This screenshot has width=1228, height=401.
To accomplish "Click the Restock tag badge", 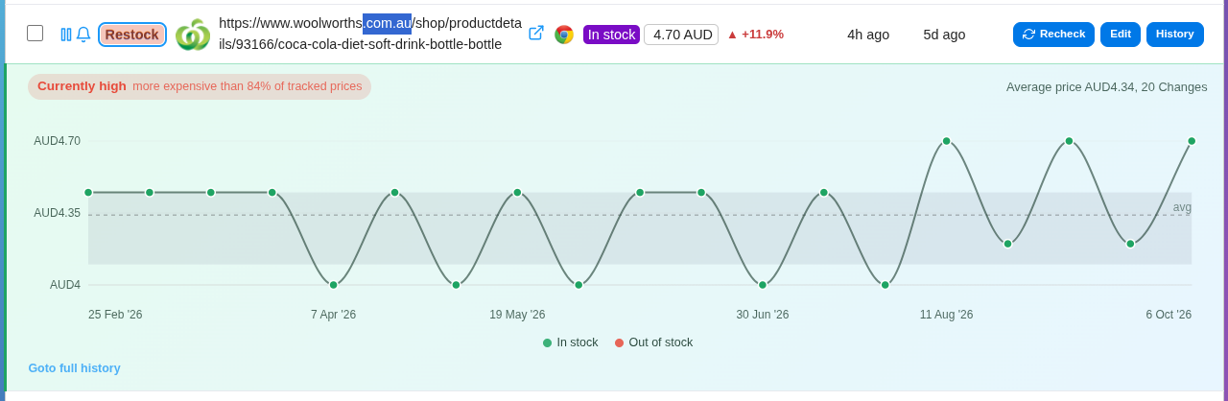I will pyautogui.click(x=132, y=35).
